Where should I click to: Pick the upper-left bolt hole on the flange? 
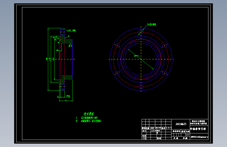(x=117, y=46)
